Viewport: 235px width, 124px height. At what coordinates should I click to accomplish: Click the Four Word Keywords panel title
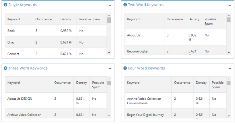[146, 68]
